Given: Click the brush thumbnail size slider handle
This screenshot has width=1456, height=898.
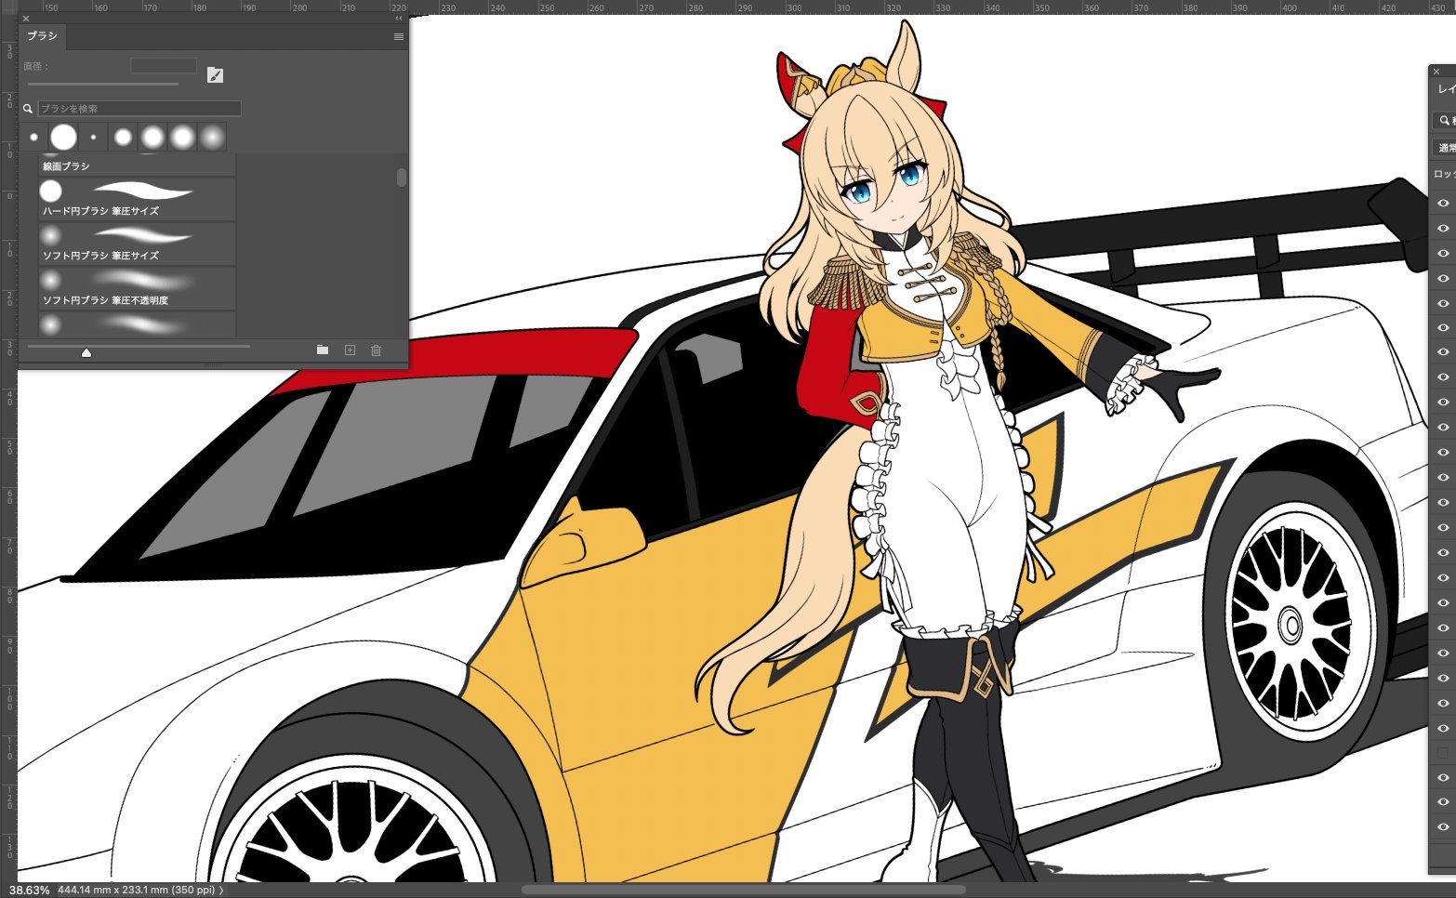Looking at the screenshot, I should tap(86, 352).
